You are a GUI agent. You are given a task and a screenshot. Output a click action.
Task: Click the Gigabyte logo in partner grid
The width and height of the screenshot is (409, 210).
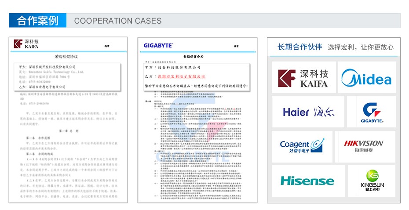tap(371, 112)
